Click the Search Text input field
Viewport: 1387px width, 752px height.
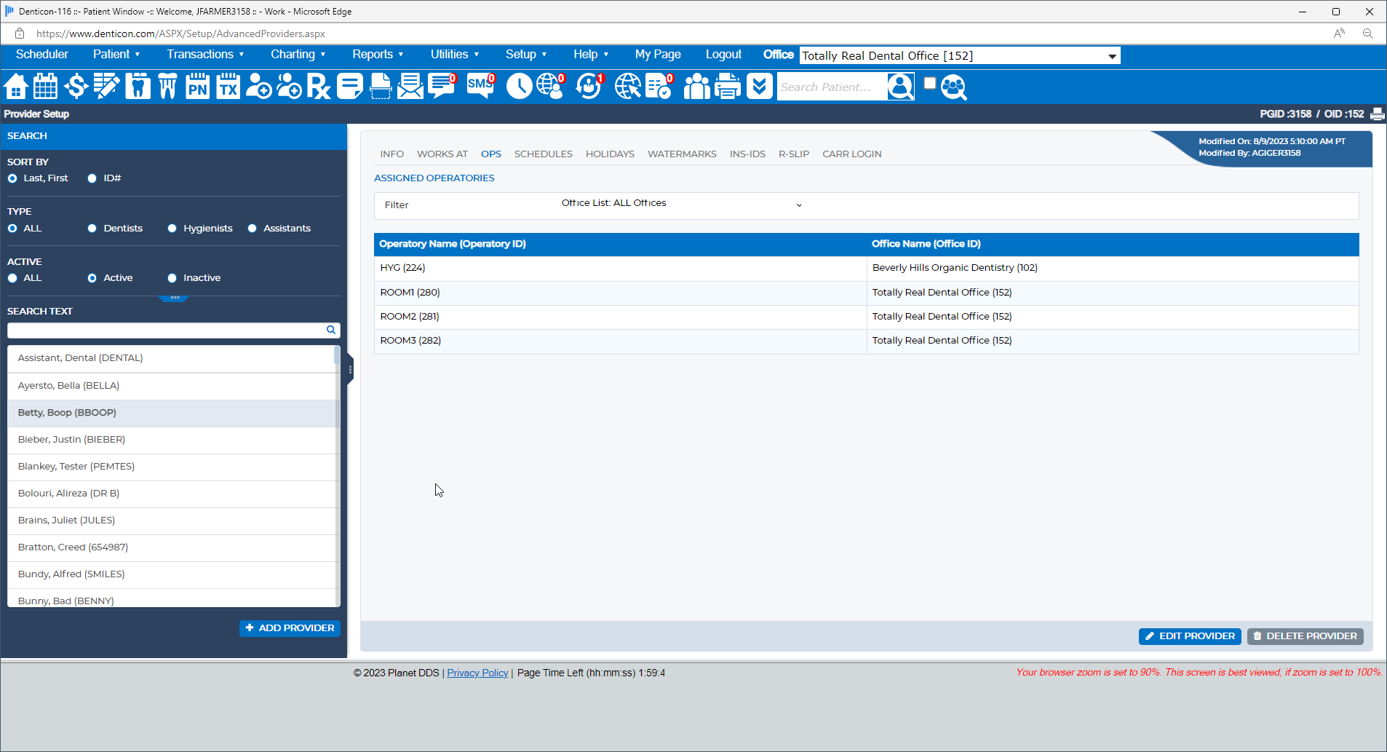click(166, 331)
